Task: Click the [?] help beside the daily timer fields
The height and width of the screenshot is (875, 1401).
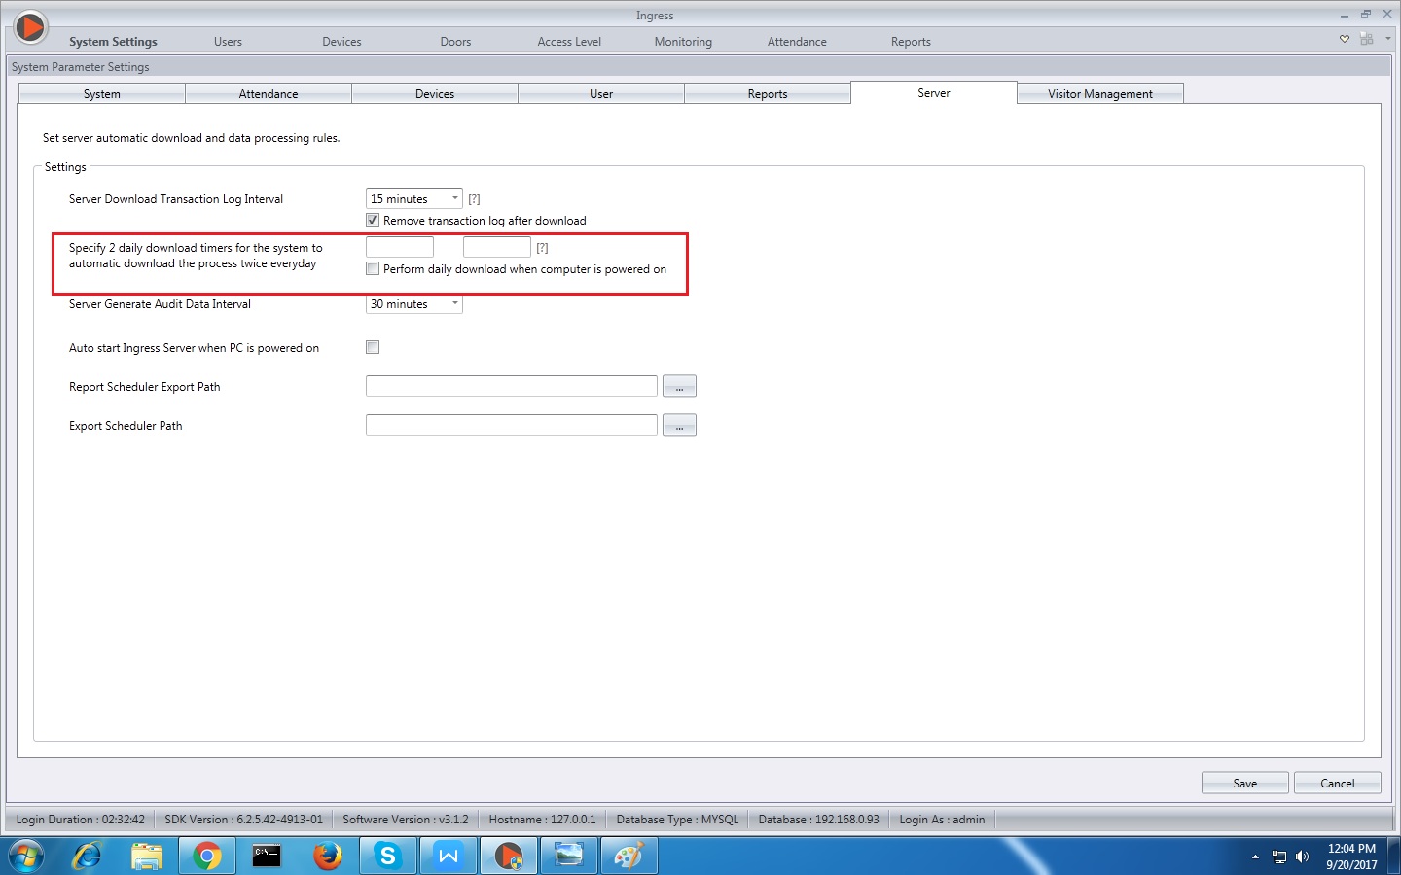Action: tap(542, 248)
